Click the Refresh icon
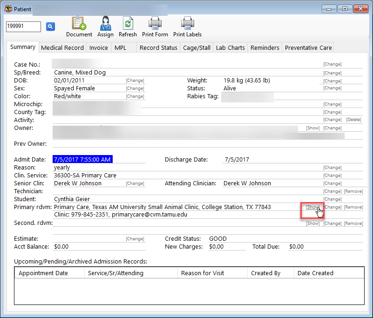This screenshot has height=318, width=373. 128,23
